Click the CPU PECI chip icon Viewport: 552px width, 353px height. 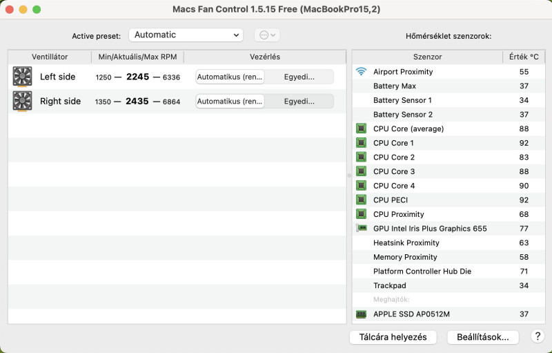pos(361,200)
